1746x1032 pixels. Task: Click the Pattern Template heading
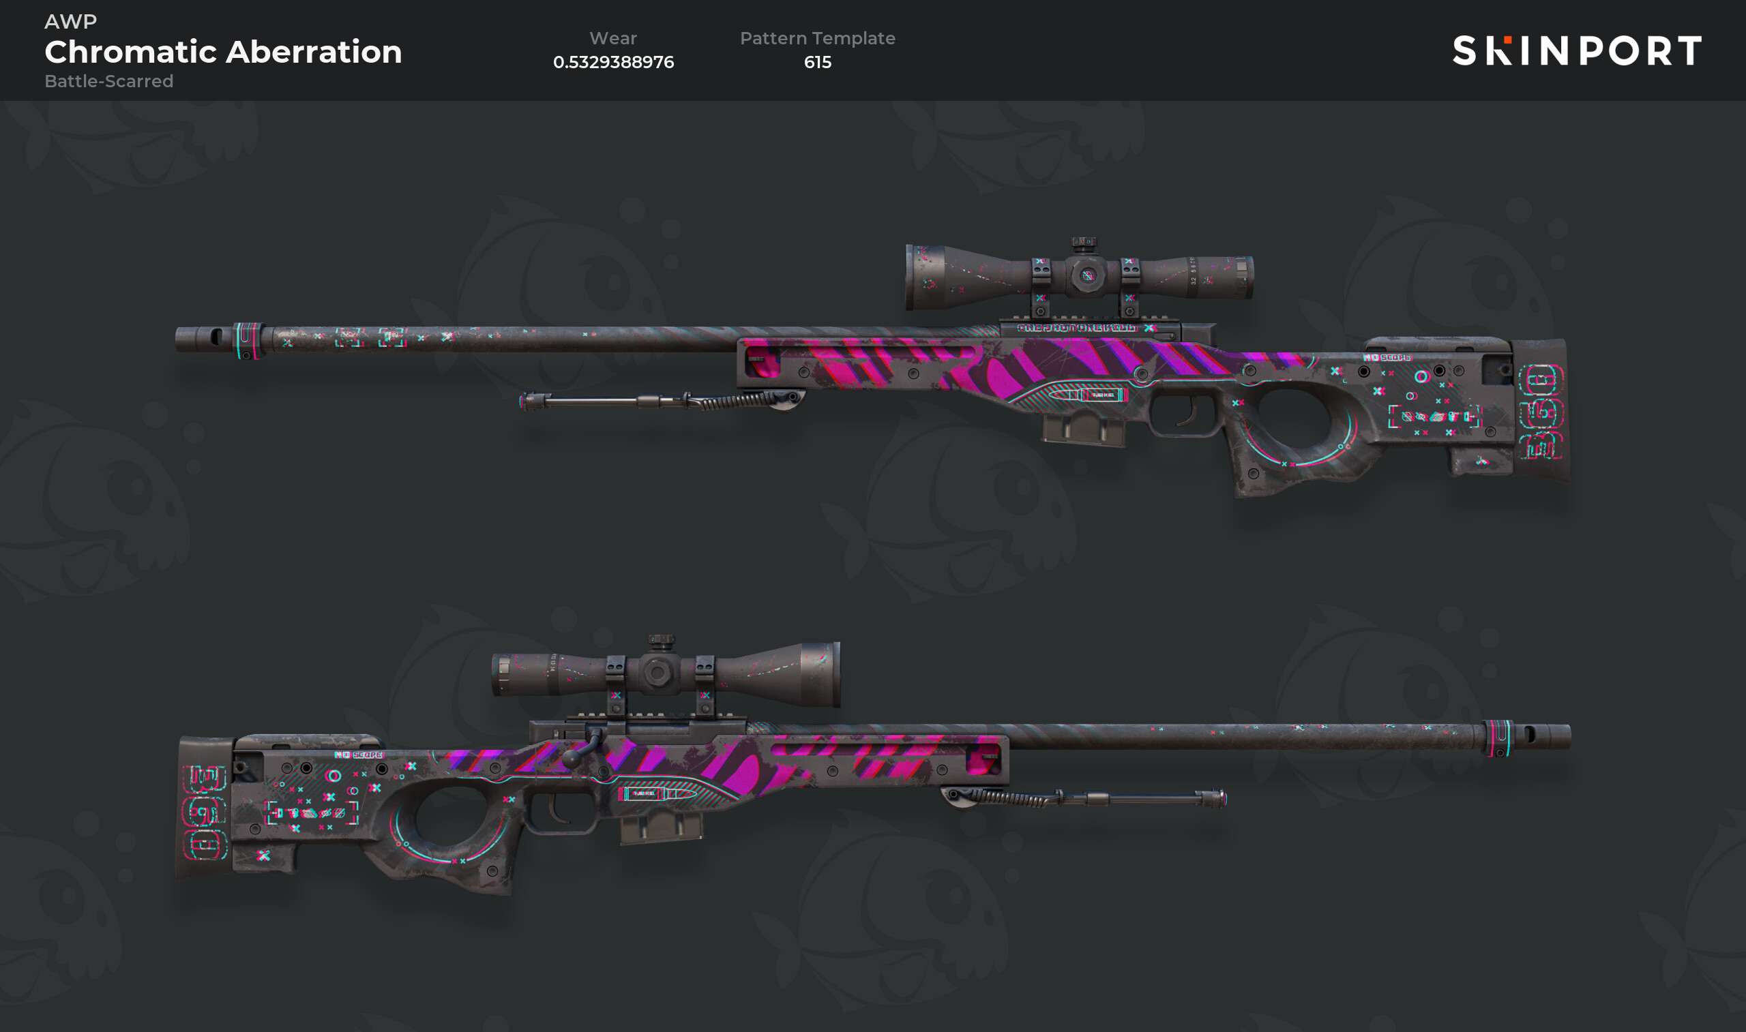[817, 38]
